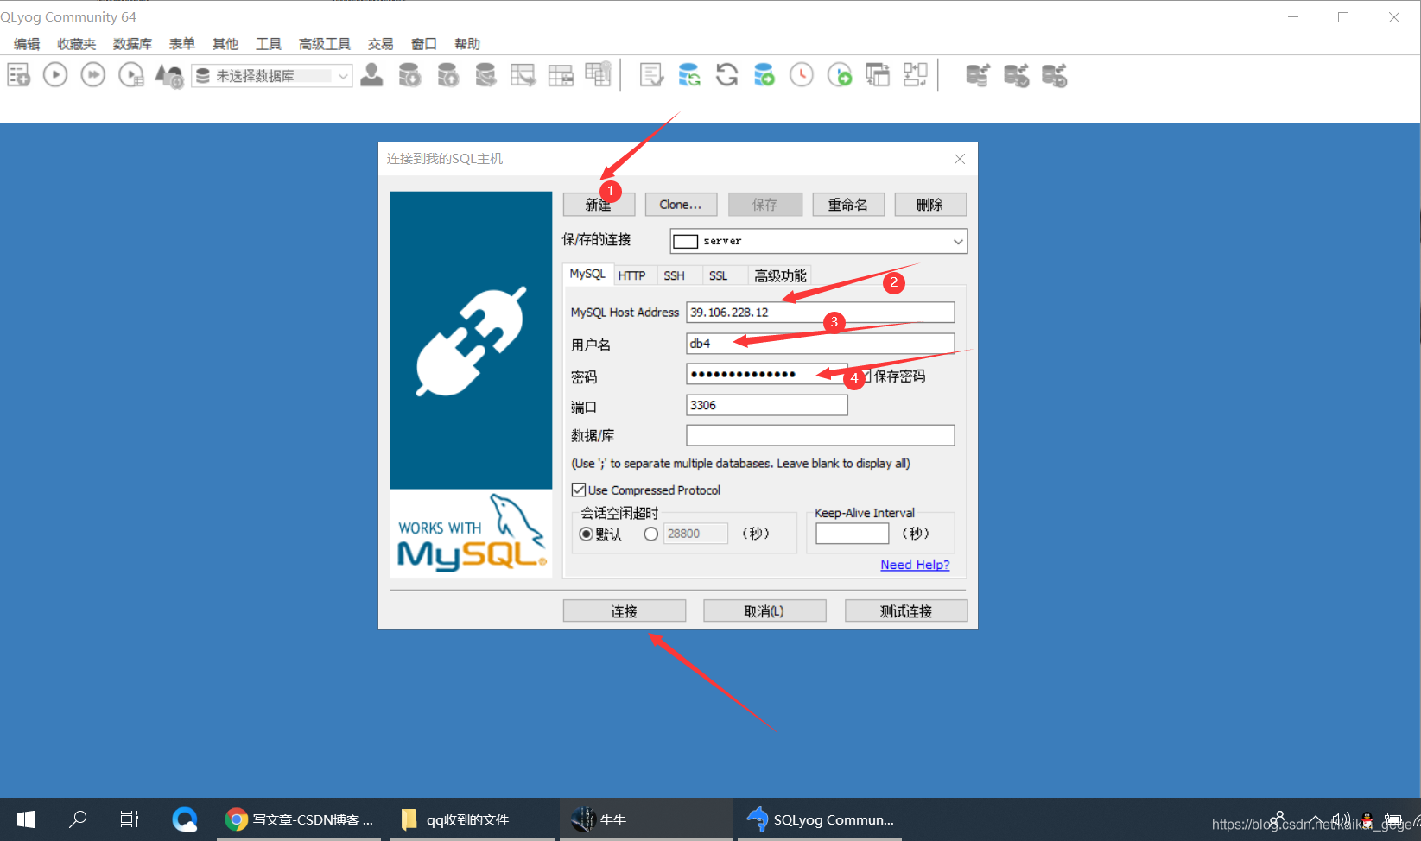Click the 重命名 rename button
This screenshot has width=1421, height=841.
pos(848,205)
